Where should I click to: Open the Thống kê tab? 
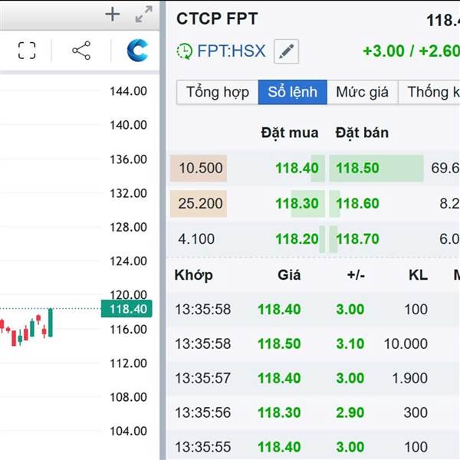[429, 92]
